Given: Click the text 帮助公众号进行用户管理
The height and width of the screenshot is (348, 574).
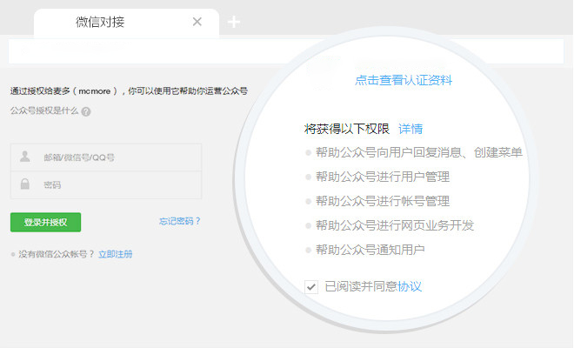Looking at the screenshot, I should click(383, 177).
